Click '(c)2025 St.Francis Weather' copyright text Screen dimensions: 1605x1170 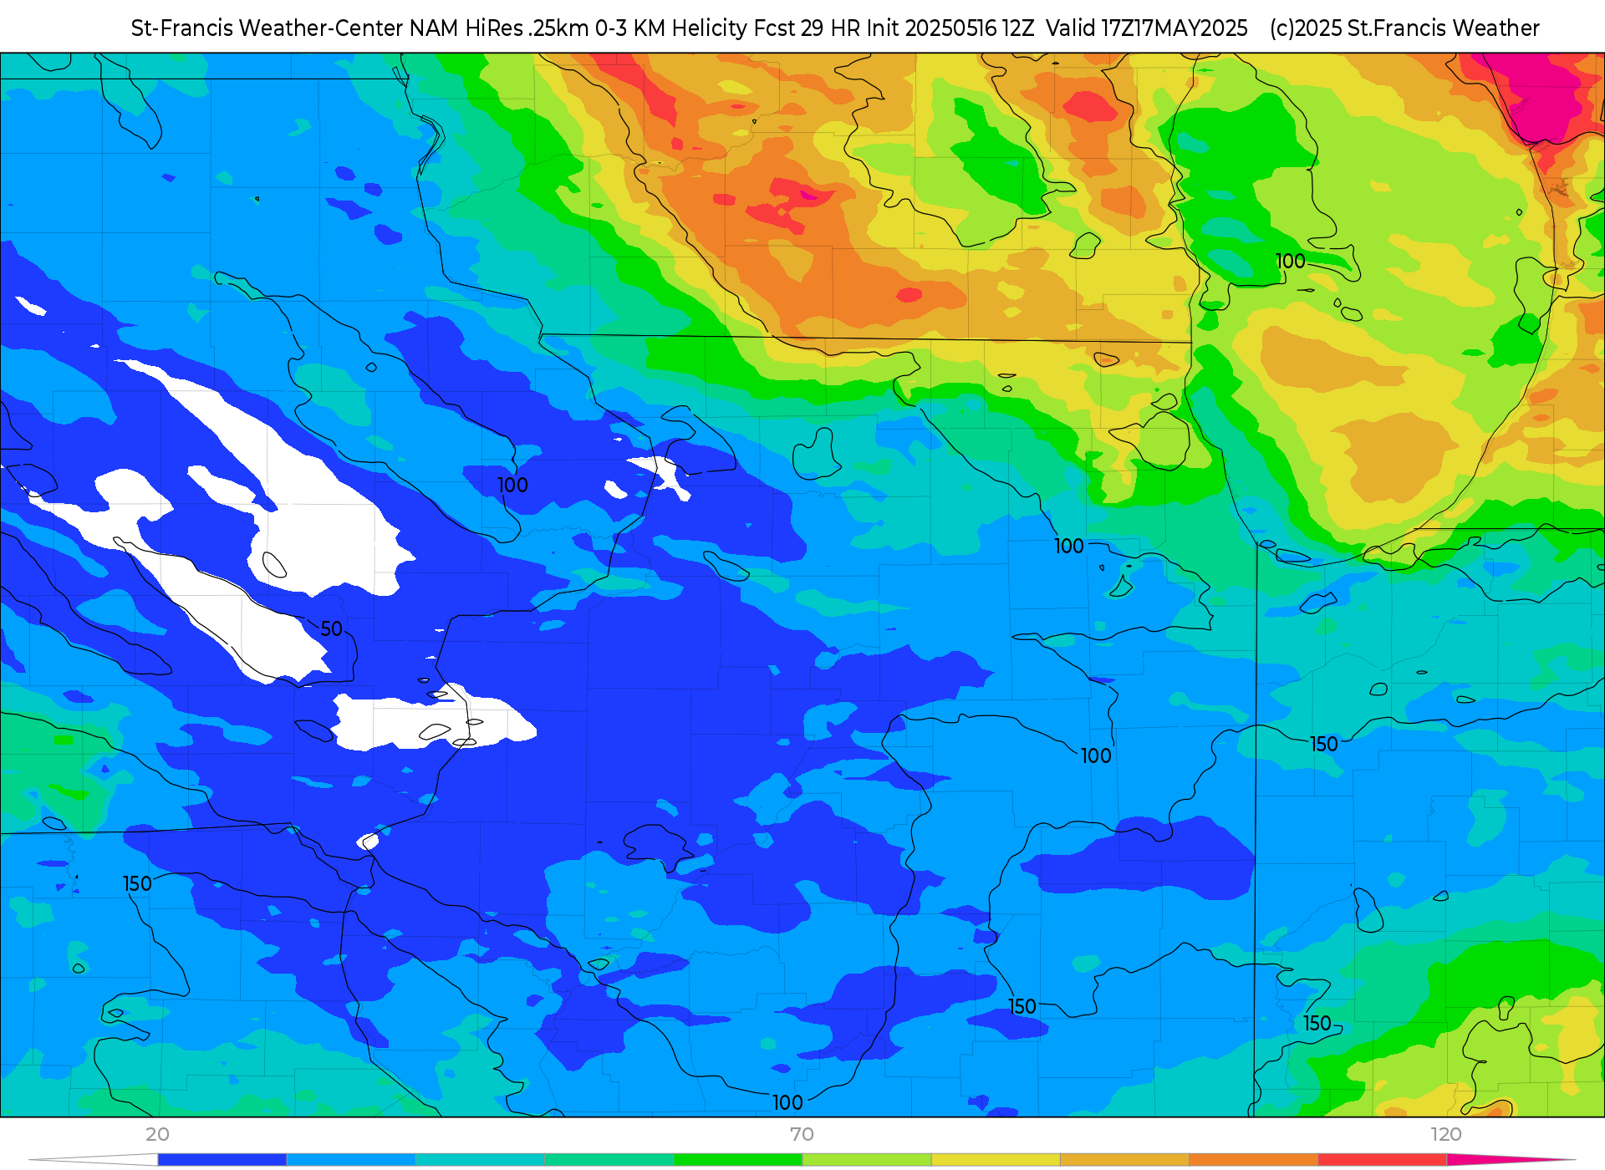pyautogui.click(x=1404, y=28)
